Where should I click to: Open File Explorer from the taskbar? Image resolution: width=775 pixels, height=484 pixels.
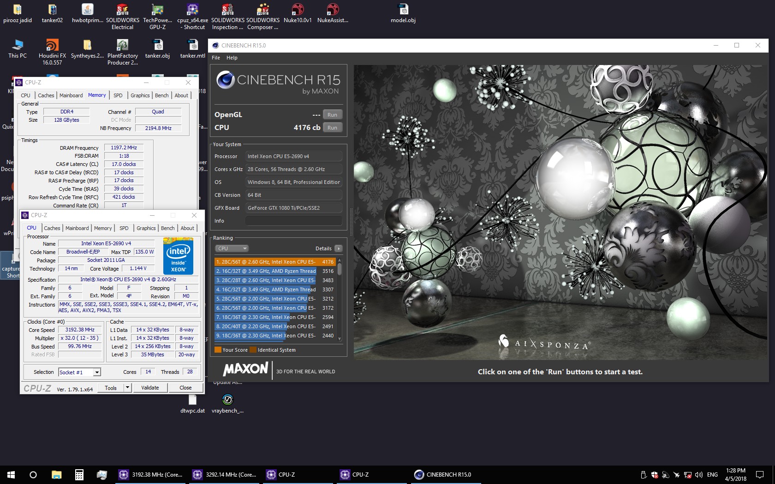pos(56,474)
